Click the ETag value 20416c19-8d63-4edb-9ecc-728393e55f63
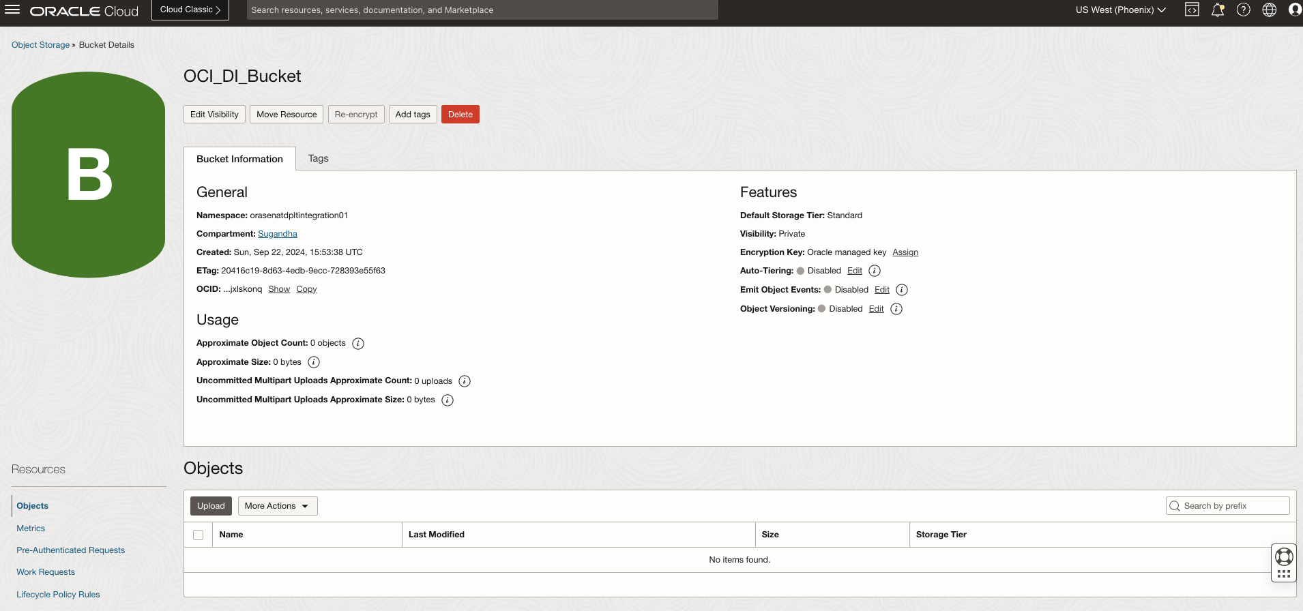Screen dimensions: 1303x611 tap(303, 271)
